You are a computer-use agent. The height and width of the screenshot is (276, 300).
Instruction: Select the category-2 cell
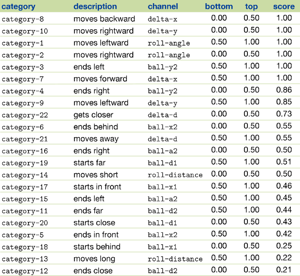tap(23, 55)
